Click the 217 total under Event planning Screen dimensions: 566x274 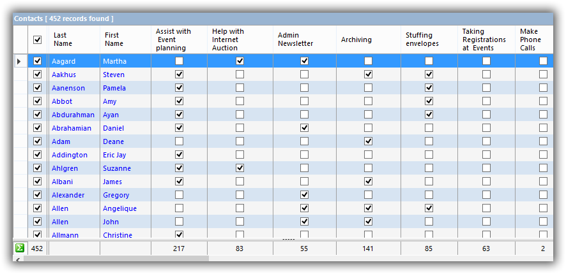[x=179, y=249]
